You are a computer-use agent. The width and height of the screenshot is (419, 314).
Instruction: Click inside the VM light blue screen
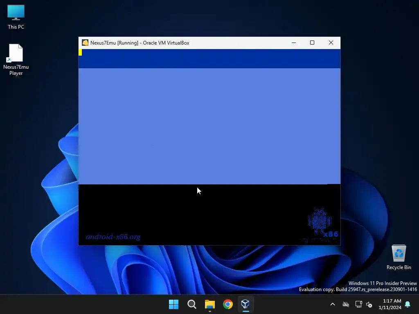[209, 126]
